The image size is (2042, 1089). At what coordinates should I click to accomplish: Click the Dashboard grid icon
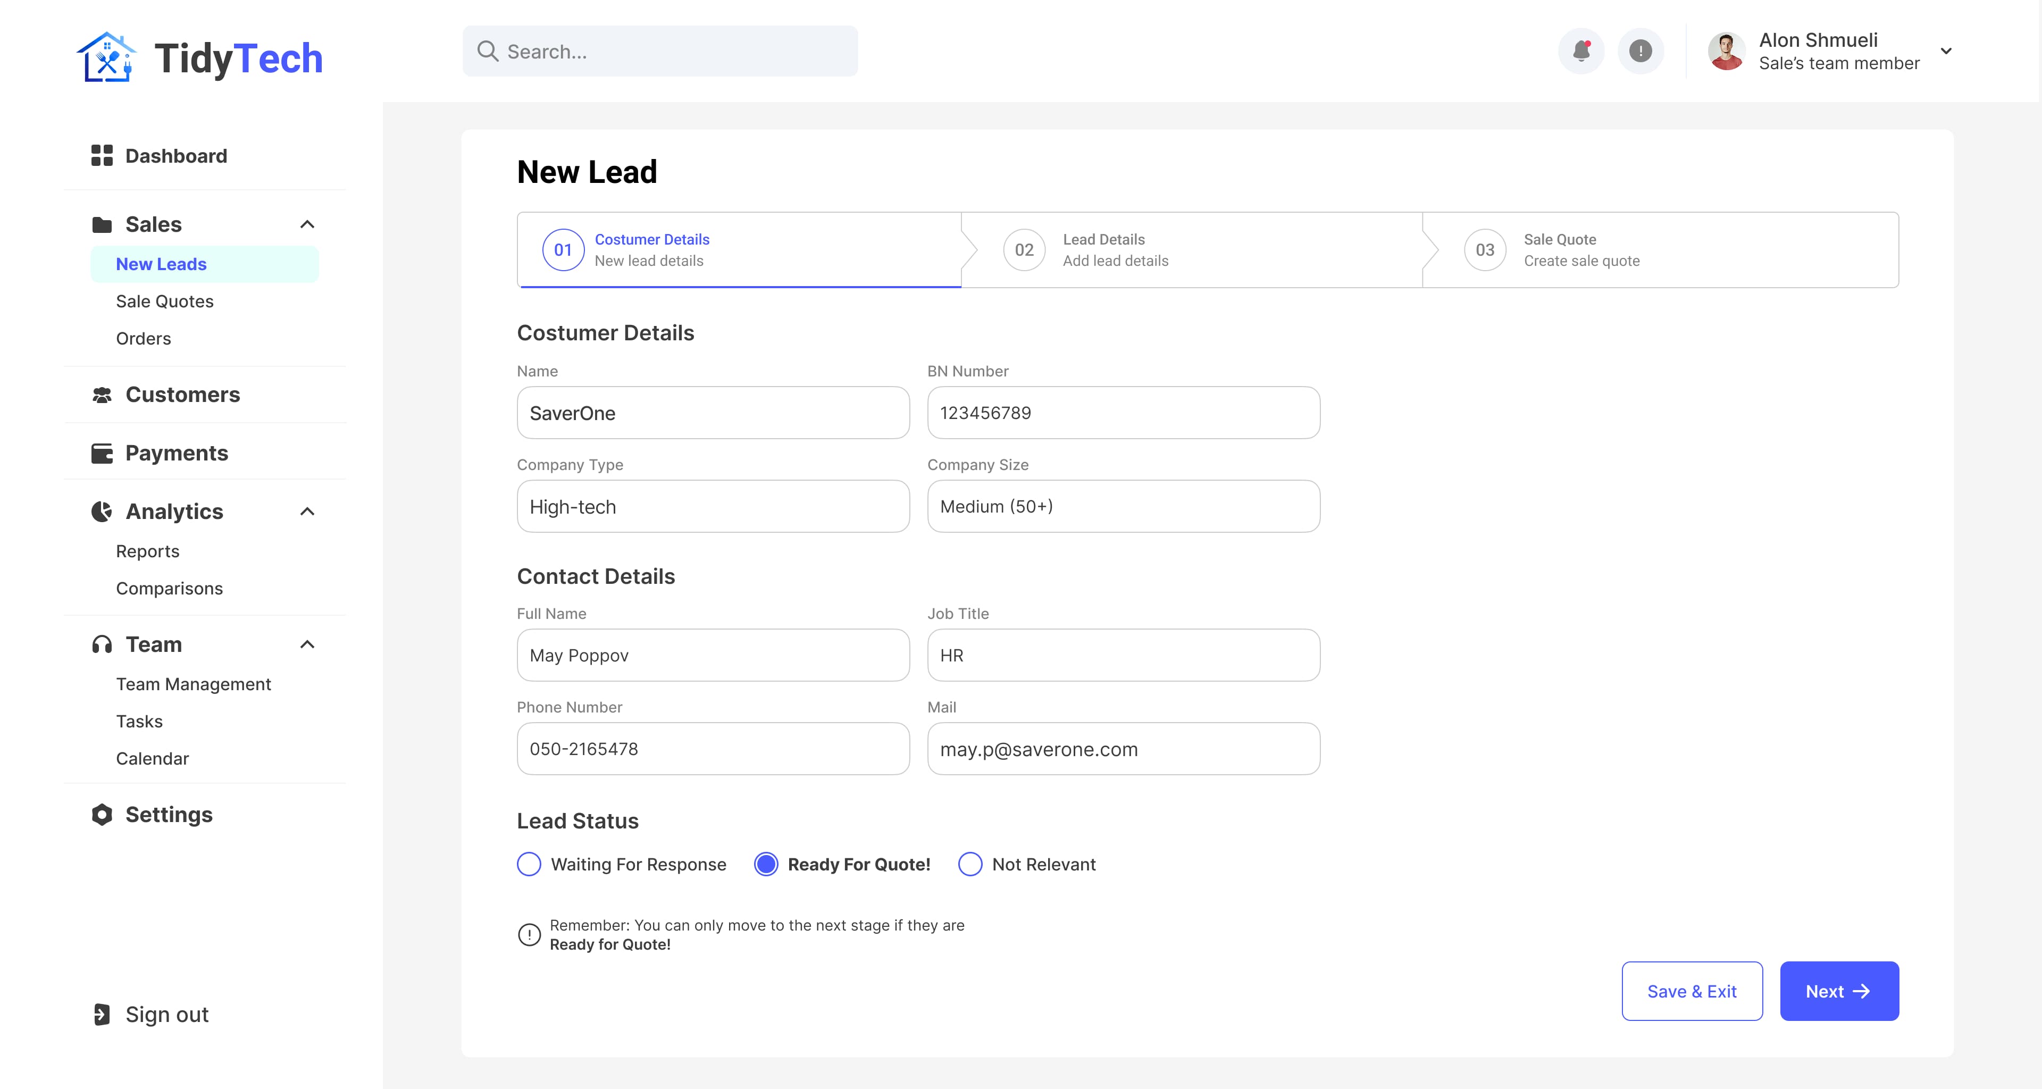tap(102, 155)
